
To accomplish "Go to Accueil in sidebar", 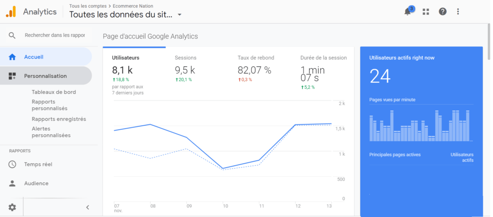I will point(46,57).
